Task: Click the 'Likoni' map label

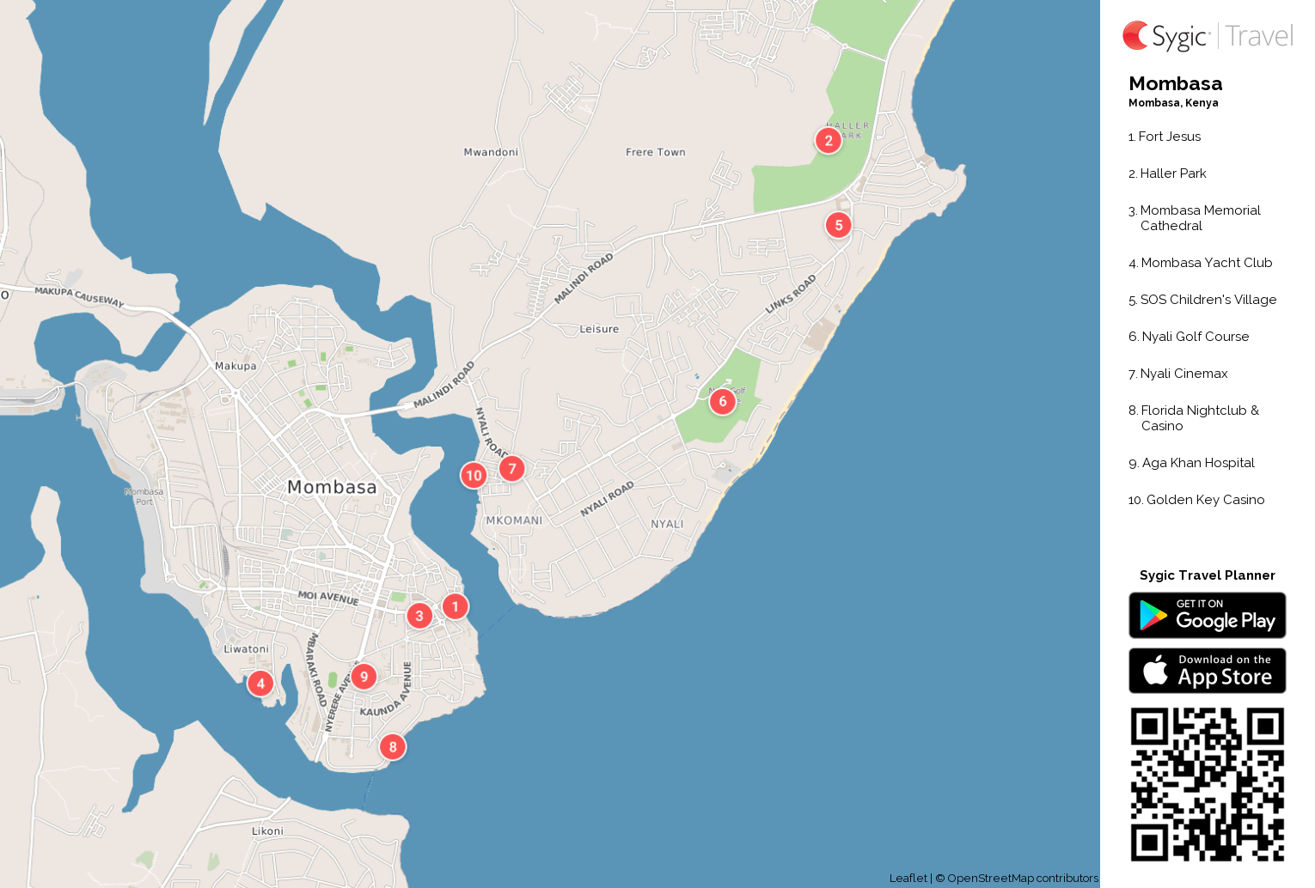Action: [267, 831]
